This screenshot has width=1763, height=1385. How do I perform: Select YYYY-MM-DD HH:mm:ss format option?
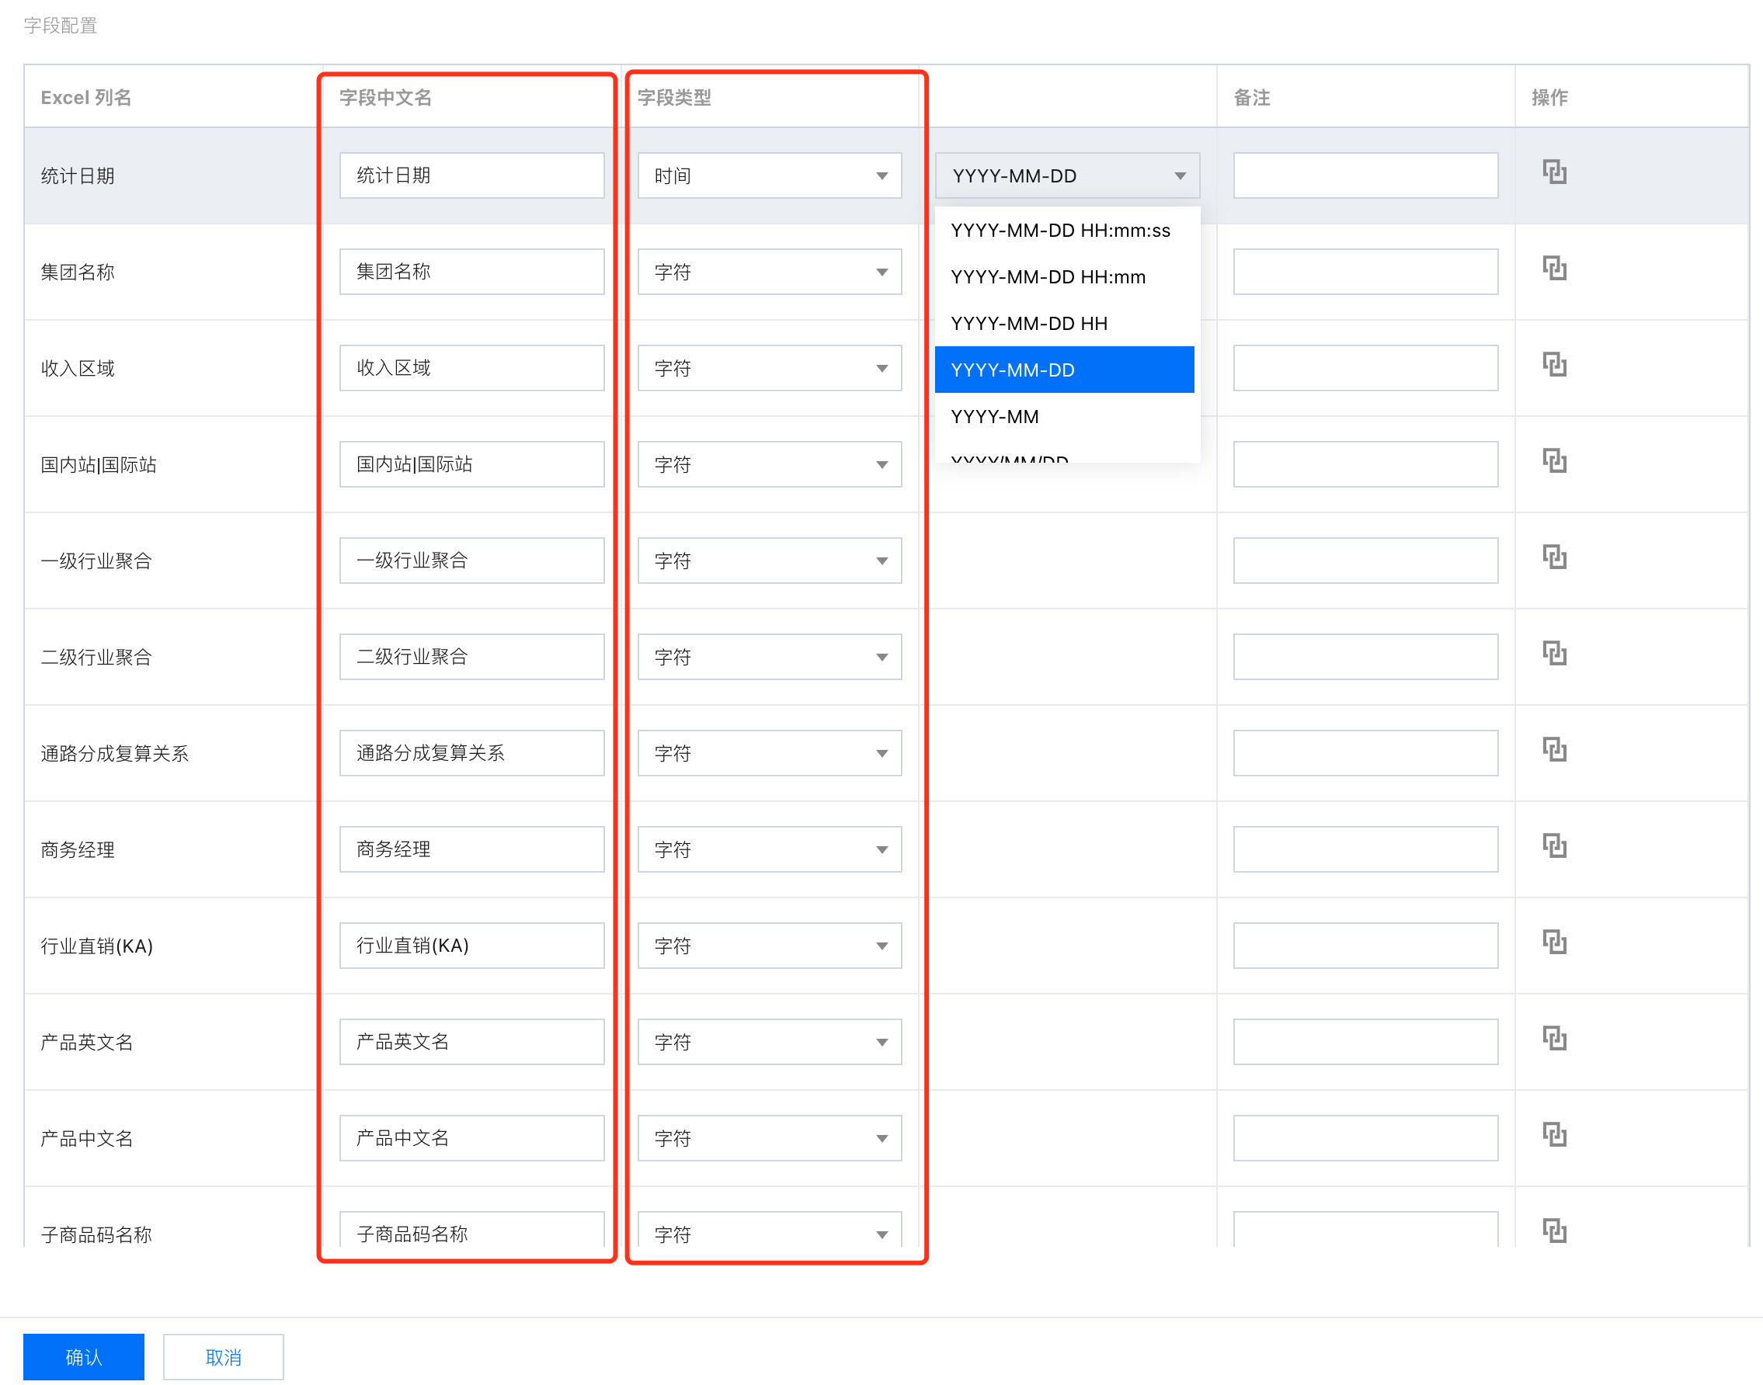[x=1060, y=231]
